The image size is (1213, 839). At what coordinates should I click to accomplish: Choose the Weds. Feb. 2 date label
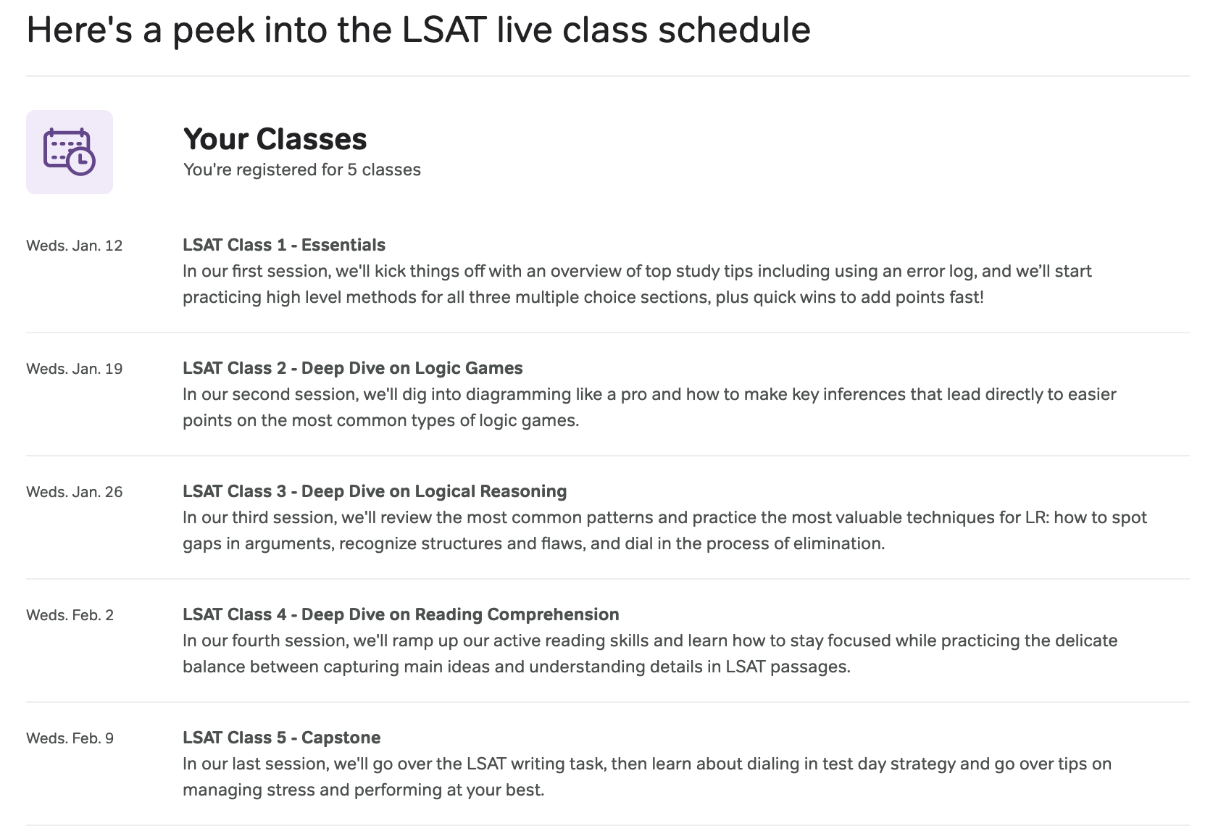tap(70, 615)
